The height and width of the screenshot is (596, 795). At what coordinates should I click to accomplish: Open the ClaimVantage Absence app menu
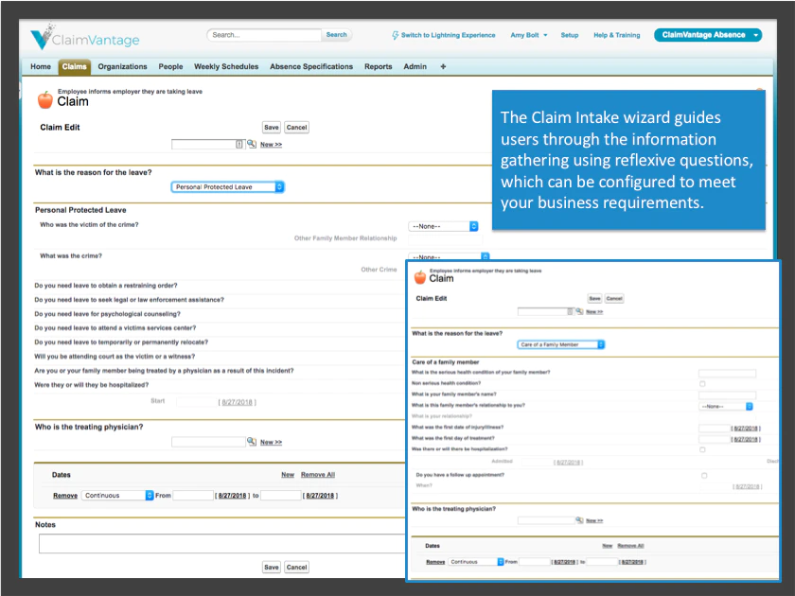(708, 35)
